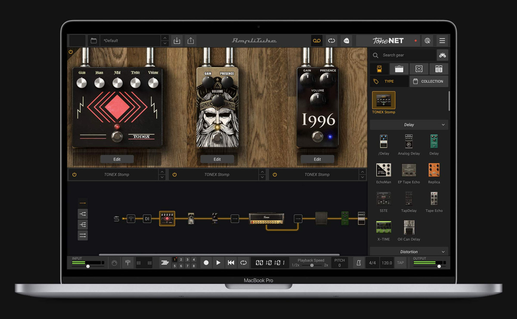Click the looper icon in top bar
This screenshot has height=319, width=517.
332,40
